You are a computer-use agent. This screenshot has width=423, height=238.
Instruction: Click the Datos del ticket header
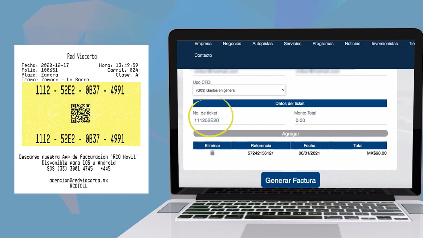290,103
